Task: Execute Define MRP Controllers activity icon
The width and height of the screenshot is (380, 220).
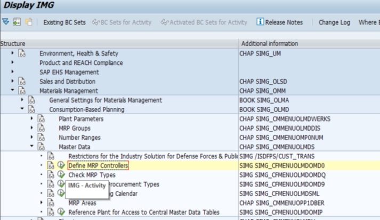Action: [61, 165]
